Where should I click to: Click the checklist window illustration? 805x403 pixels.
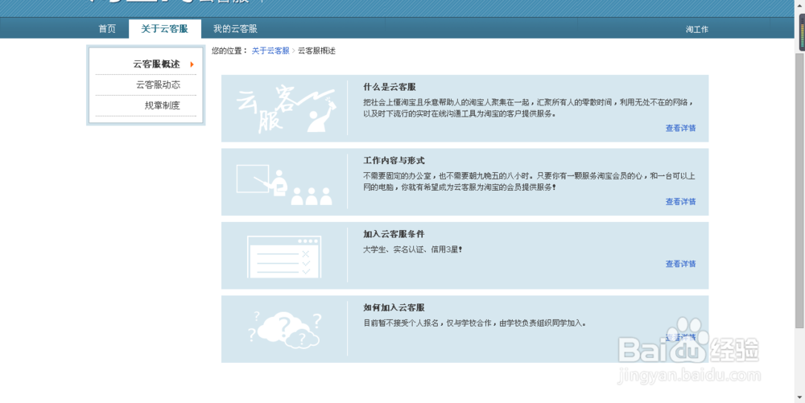coord(284,257)
